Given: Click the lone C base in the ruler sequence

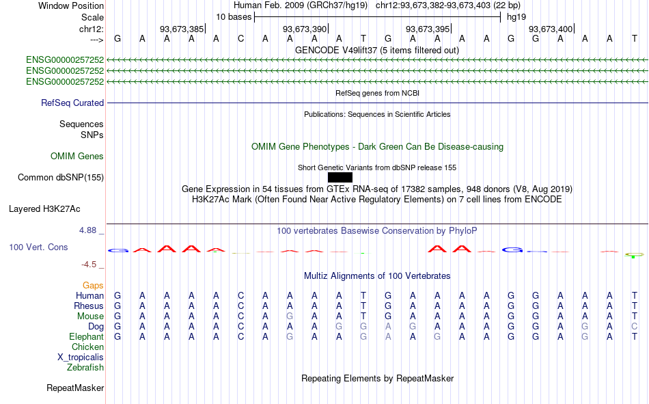Looking at the screenshot, I should coord(240,38).
